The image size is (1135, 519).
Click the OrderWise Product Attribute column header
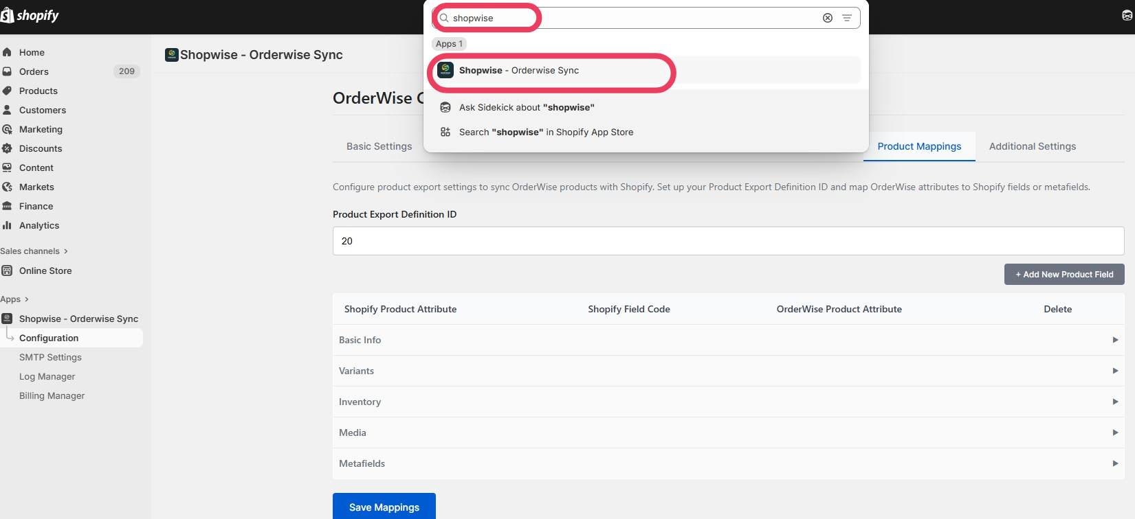(839, 309)
